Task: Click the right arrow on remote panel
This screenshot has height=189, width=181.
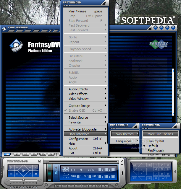Action: click(x=148, y=172)
